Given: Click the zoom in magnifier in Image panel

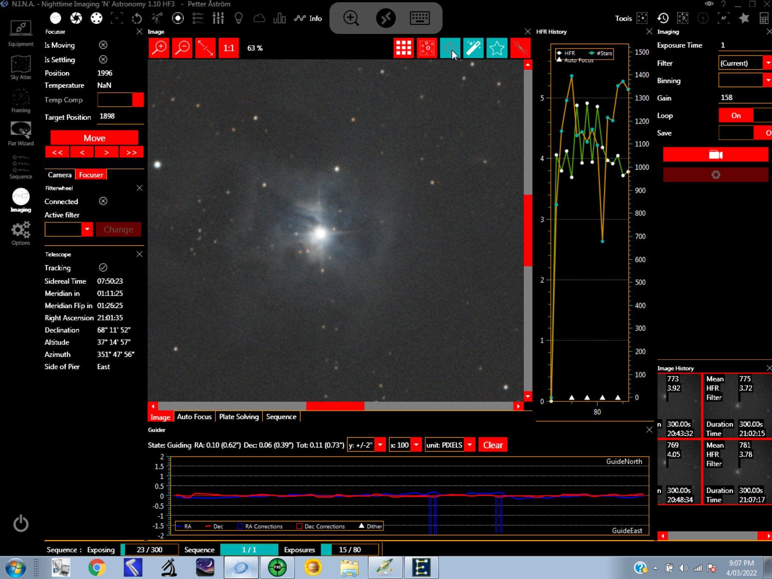Looking at the screenshot, I should pos(159,48).
